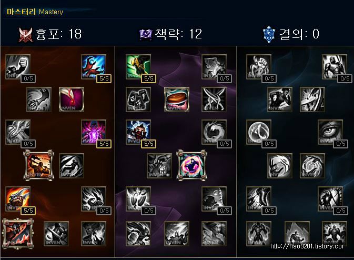Select the Thunderlord's Decree keystone icon
The height and width of the screenshot is (260, 354).
pos(177,233)
